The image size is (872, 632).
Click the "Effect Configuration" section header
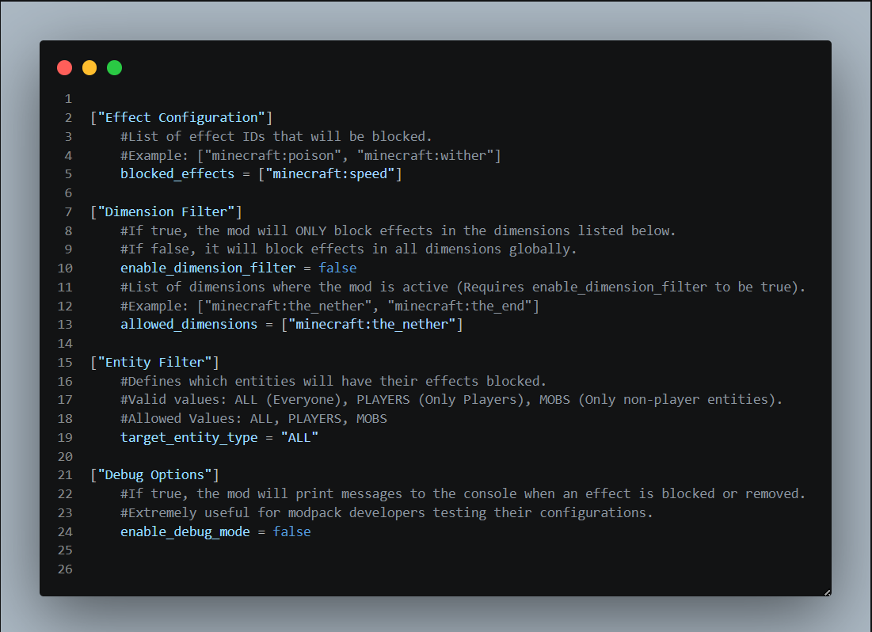[181, 118]
